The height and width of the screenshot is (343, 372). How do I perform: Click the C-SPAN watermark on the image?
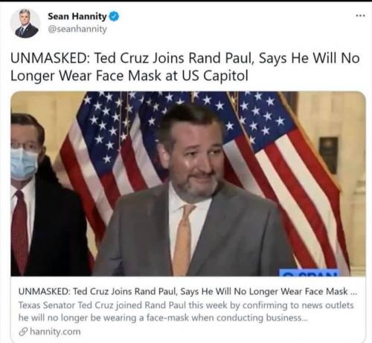coord(309,272)
